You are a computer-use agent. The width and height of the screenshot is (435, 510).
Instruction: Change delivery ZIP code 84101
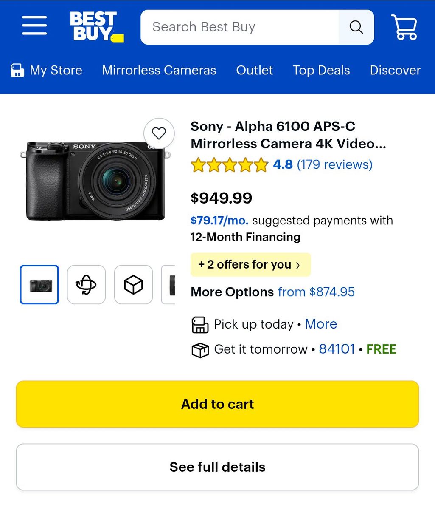tap(337, 349)
